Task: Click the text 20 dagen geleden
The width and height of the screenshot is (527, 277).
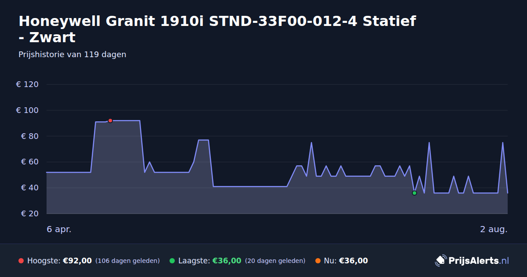Action: [275, 261]
